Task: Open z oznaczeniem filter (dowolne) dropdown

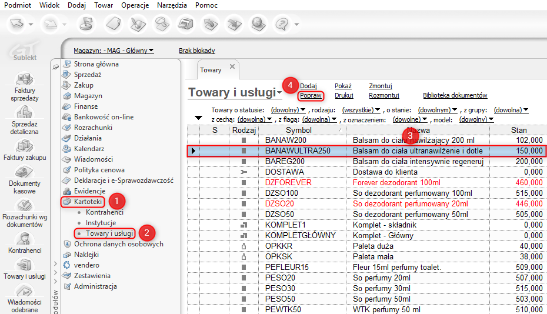Action: pos(410,119)
